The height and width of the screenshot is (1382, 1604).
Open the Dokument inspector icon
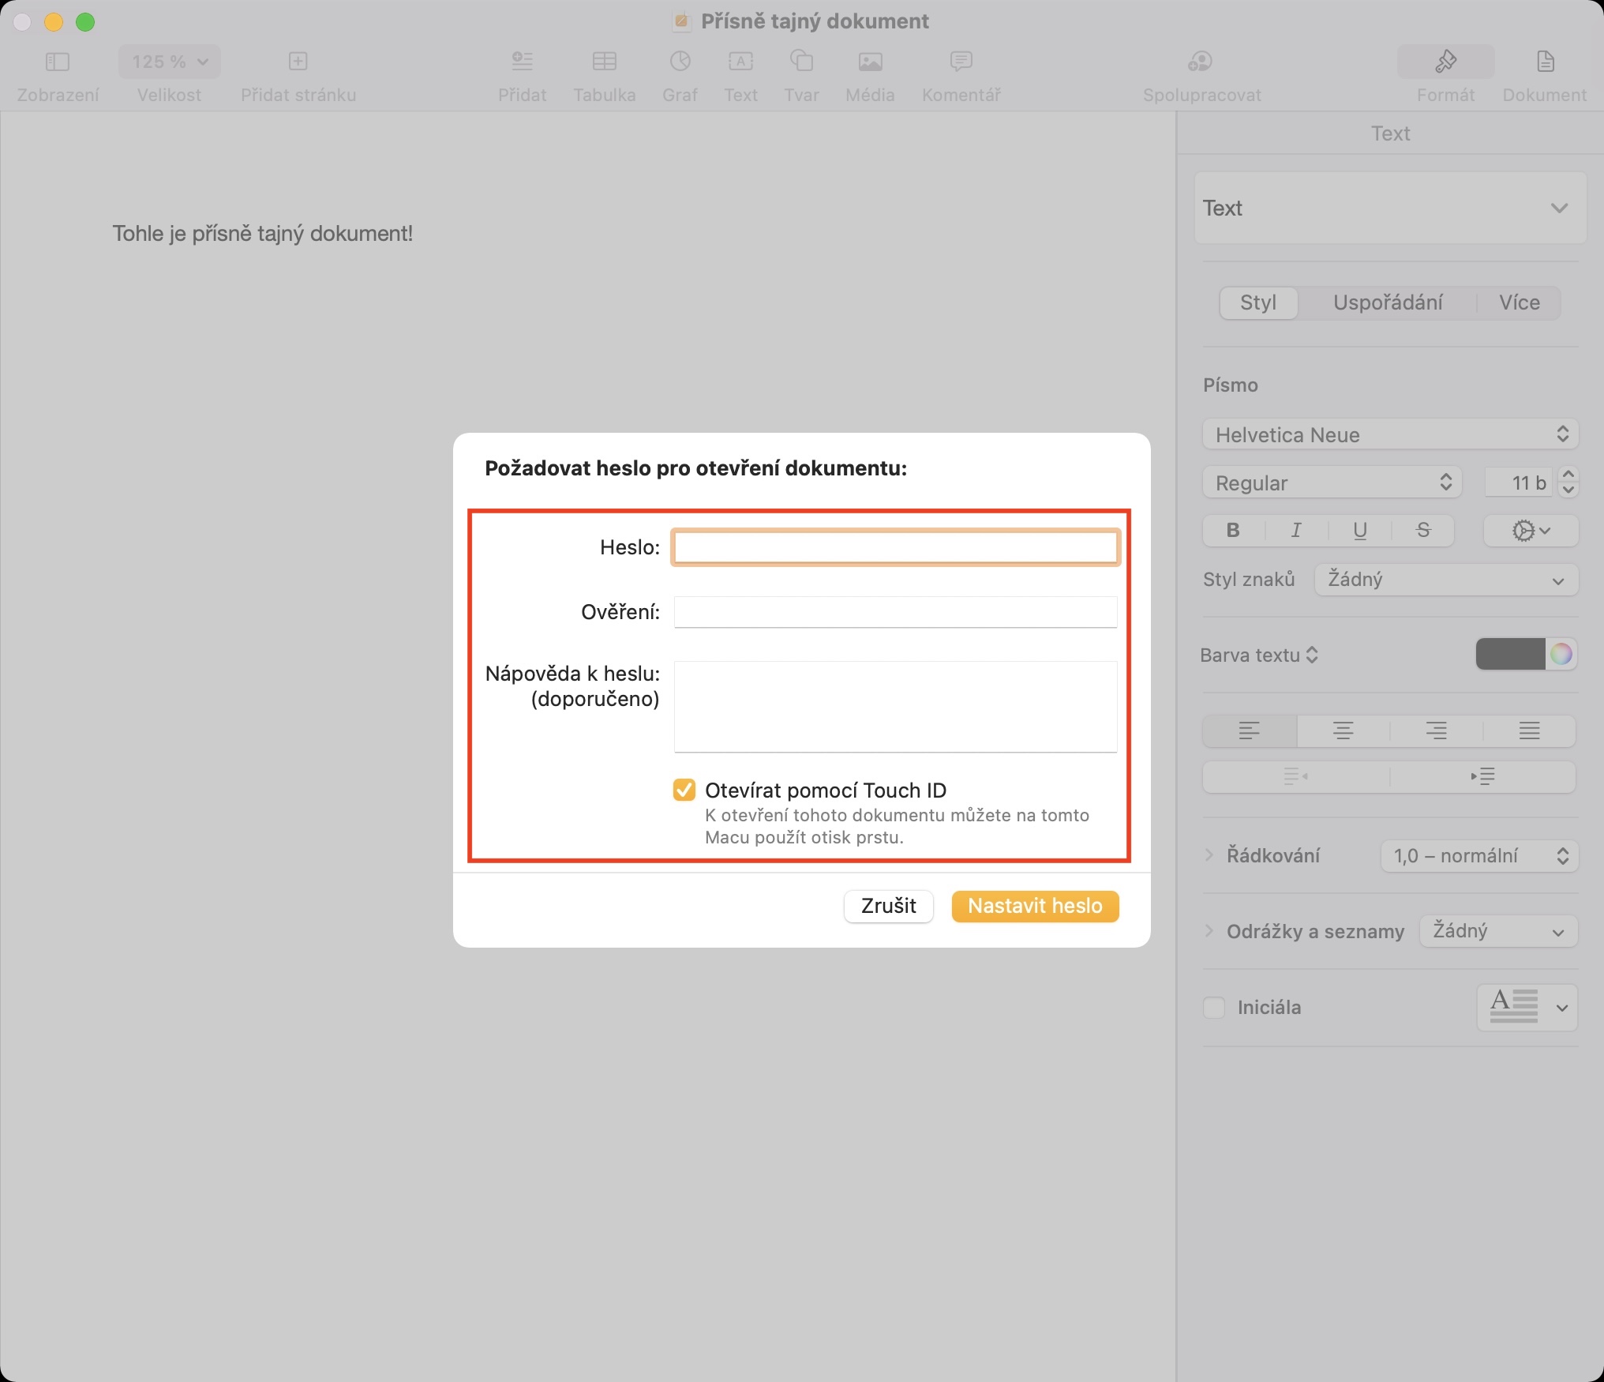tap(1545, 62)
